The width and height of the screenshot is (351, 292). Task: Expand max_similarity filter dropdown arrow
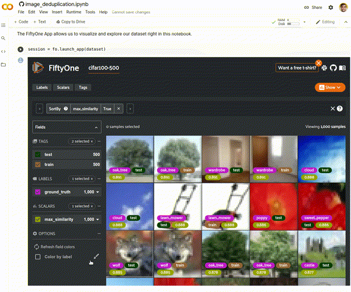[x=98, y=220]
